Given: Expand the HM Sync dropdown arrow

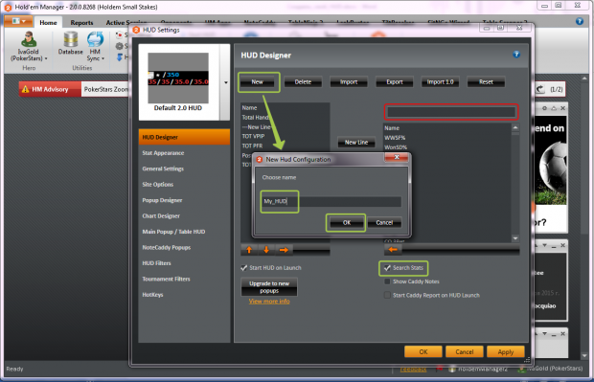Looking at the screenshot, I should click(x=103, y=58).
